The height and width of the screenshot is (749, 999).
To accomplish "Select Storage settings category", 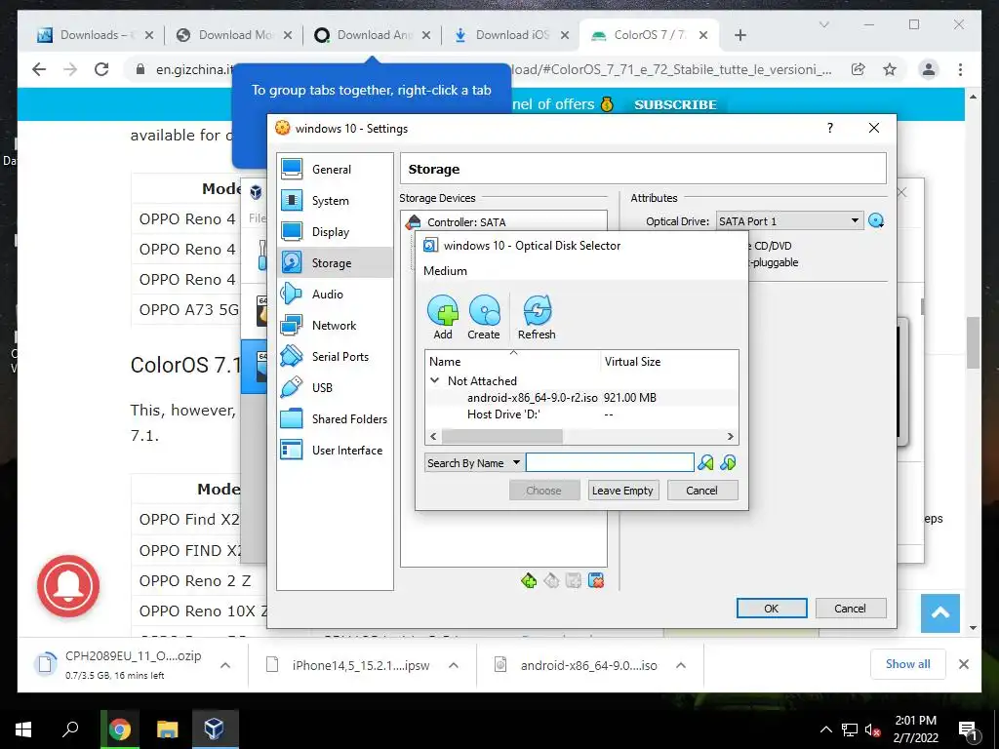I will point(335,263).
